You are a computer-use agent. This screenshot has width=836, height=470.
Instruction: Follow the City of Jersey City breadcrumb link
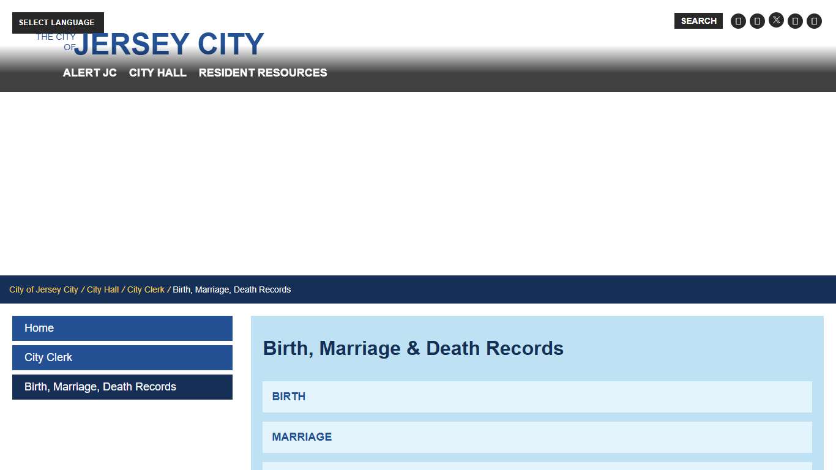click(x=43, y=289)
